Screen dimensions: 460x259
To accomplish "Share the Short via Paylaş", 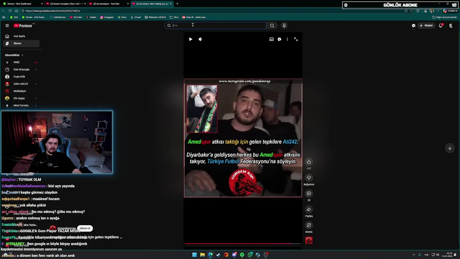I will click(x=309, y=209).
